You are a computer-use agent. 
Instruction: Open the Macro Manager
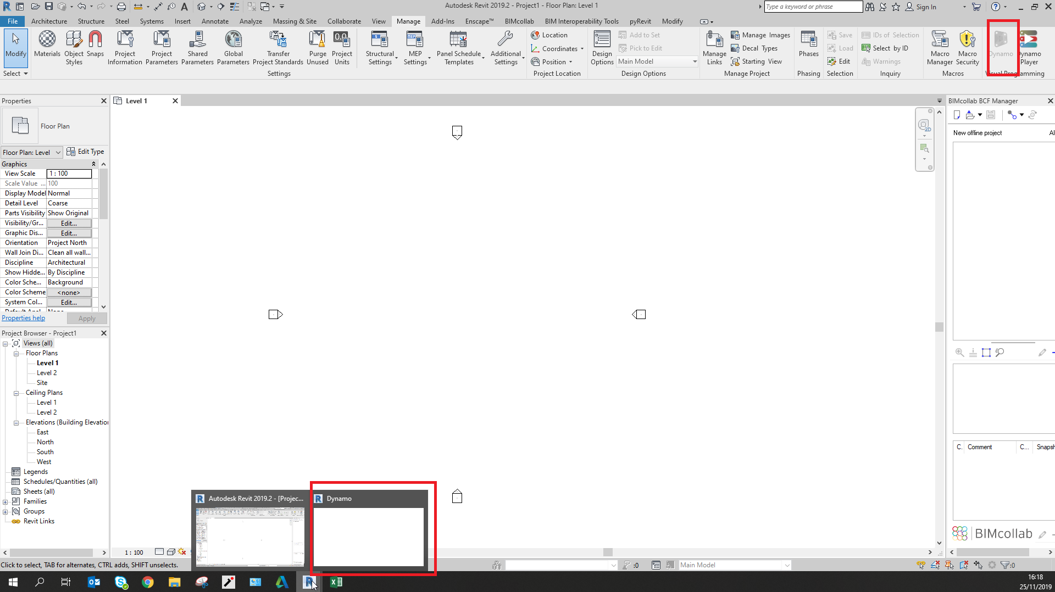[940, 48]
